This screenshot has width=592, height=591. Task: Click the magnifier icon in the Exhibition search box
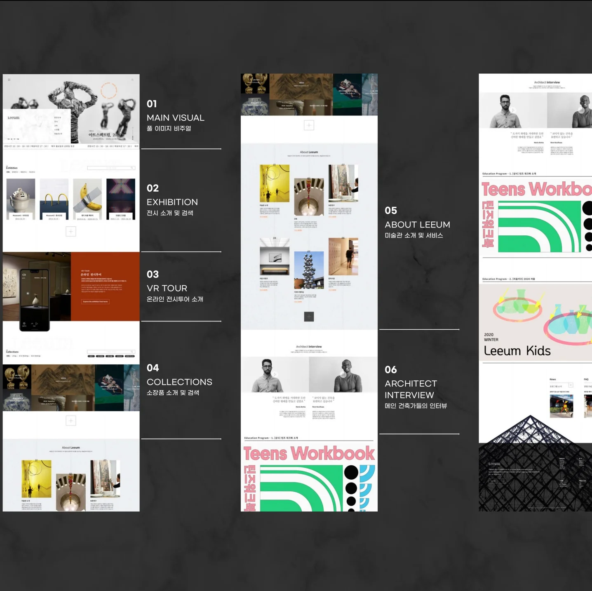pos(132,168)
